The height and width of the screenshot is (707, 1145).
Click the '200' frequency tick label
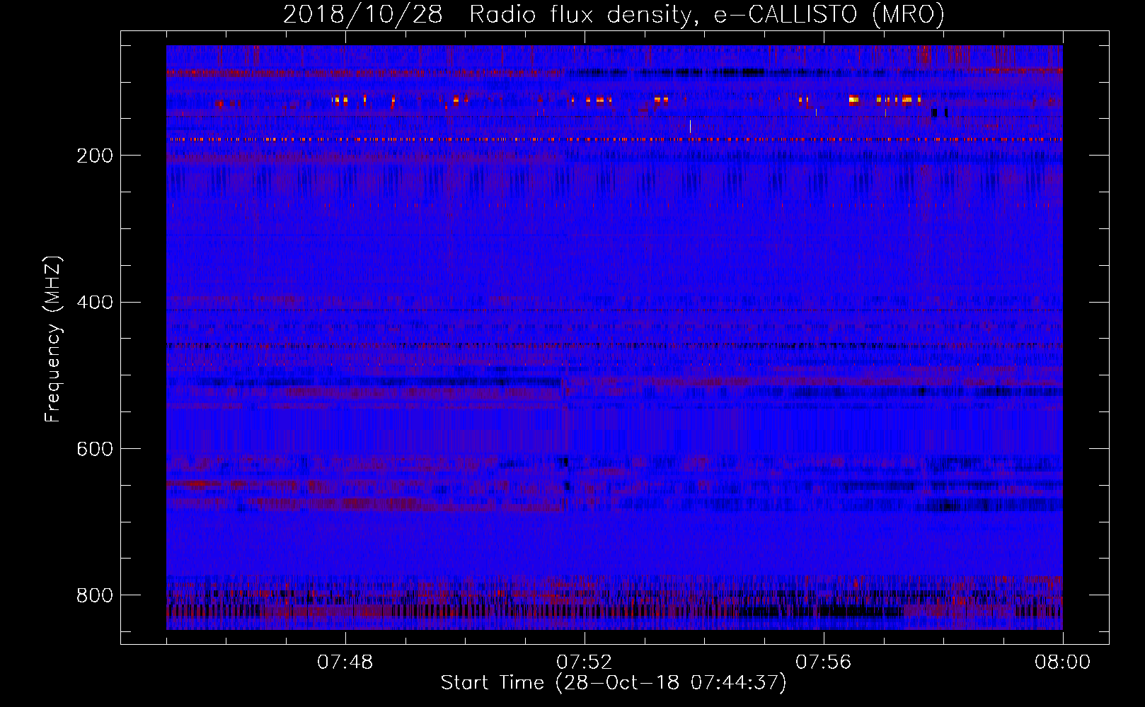[x=95, y=156]
